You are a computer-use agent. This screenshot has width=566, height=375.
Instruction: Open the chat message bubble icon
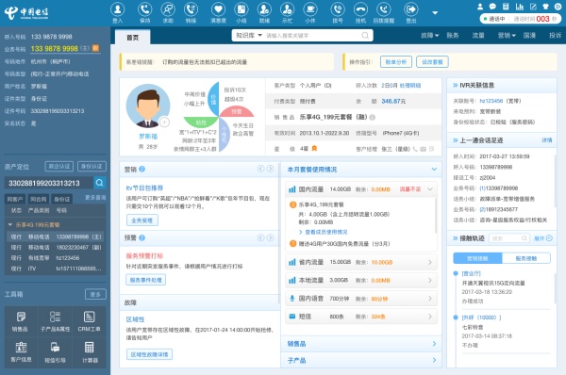(492, 7)
